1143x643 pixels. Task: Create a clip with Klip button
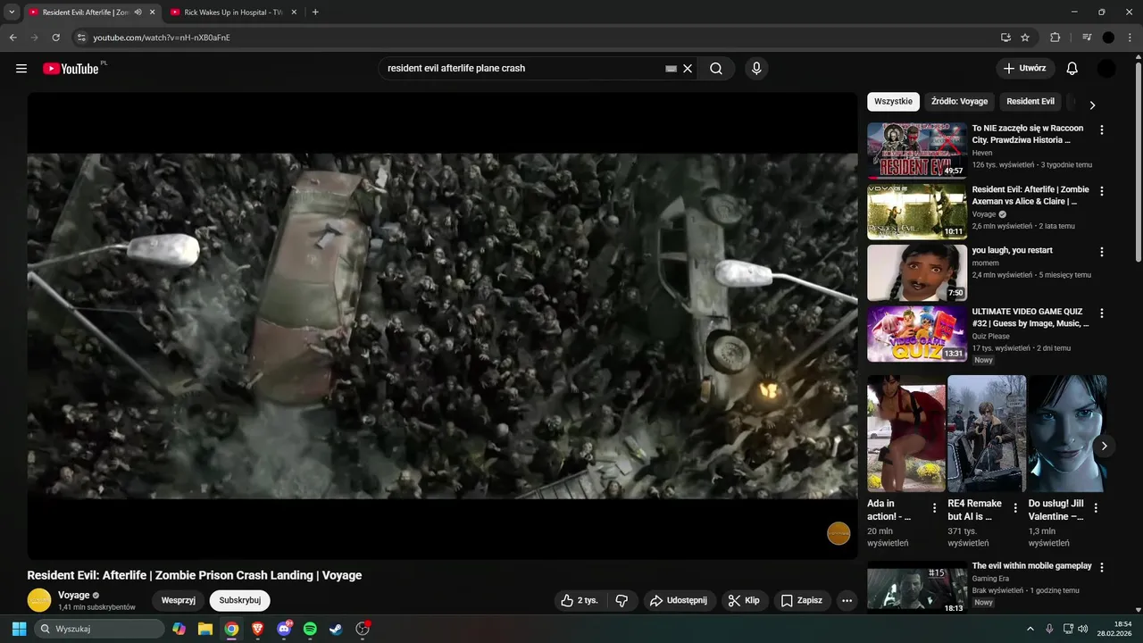pyautogui.click(x=744, y=601)
